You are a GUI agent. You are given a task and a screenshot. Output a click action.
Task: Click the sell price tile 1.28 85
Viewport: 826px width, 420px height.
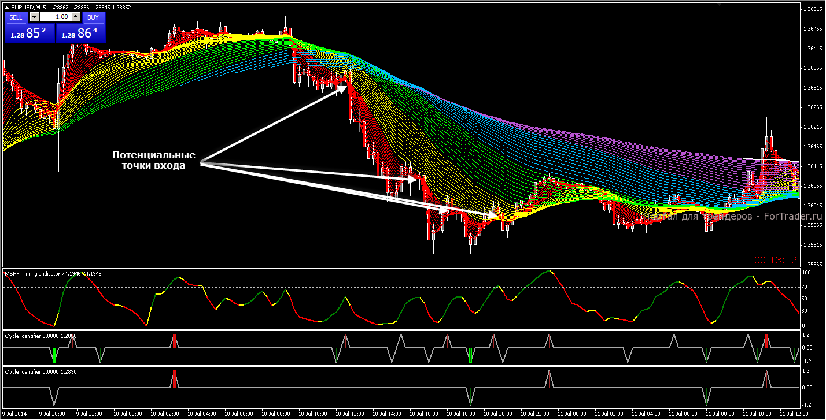30,33
